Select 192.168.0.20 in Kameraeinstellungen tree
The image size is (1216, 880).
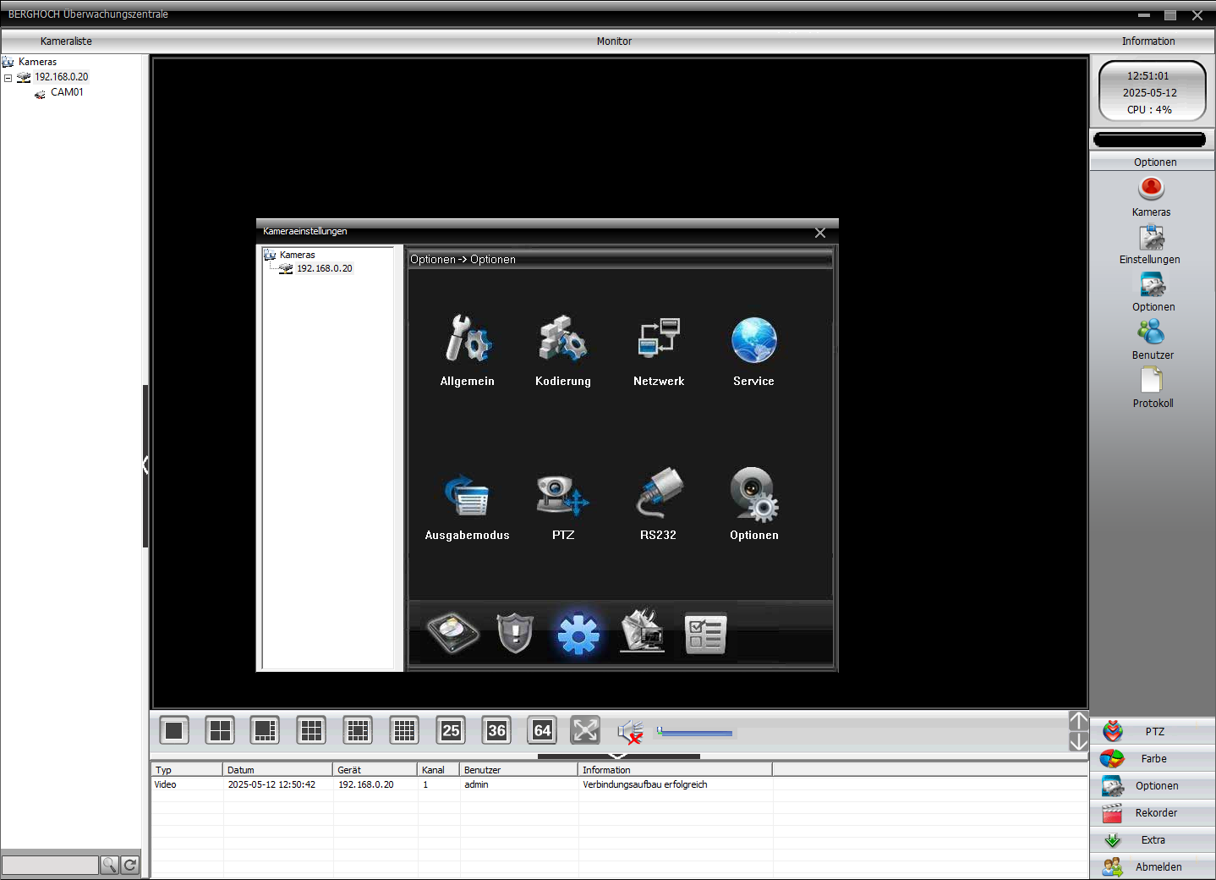pyautogui.click(x=324, y=268)
